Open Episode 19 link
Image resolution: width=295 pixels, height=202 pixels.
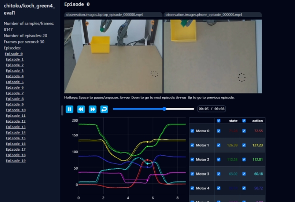coord(16,160)
